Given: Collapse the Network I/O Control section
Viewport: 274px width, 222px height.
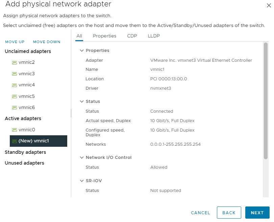Looking at the screenshot, I should [81, 158].
